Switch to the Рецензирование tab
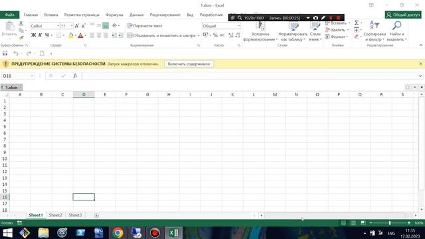 point(165,15)
